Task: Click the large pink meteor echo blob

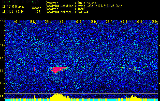Action: (58, 69)
